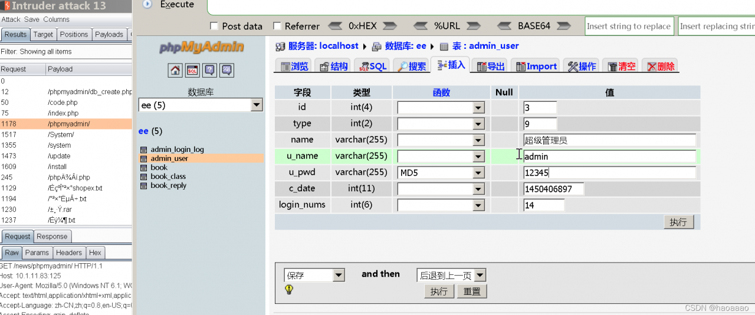Switch to the 浏览 tab
Viewport: 755px width, 315px height.
(x=294, y=67)
